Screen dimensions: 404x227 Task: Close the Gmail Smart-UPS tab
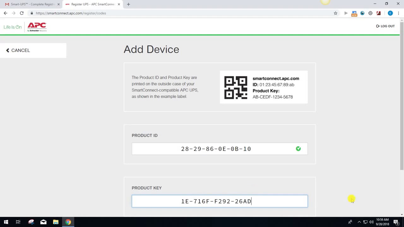(x=58, y=4)
